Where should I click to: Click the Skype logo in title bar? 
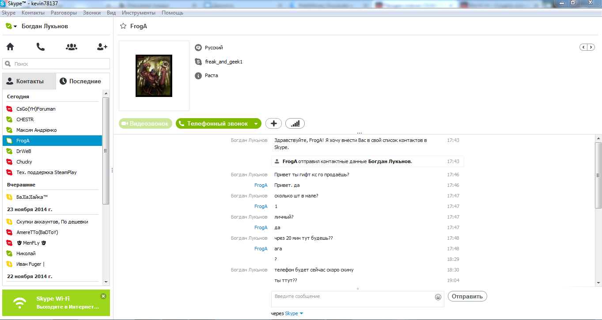click(4, 3)
